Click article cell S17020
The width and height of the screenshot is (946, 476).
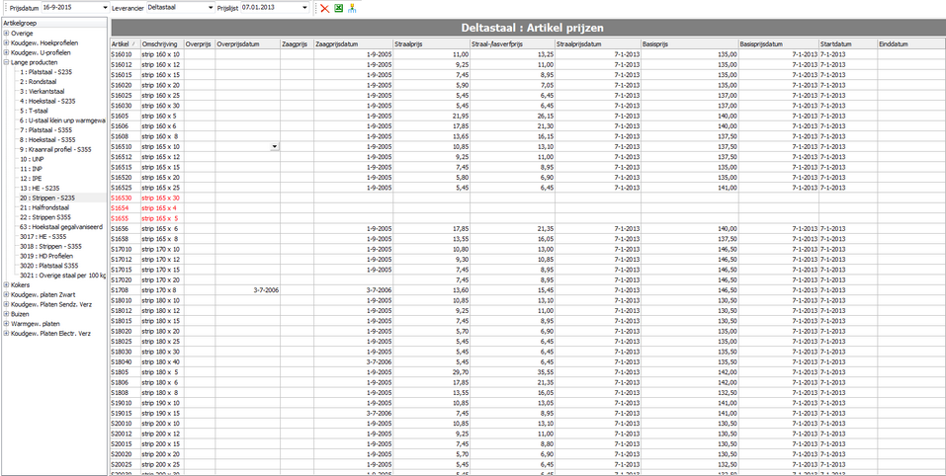(125, 279)
